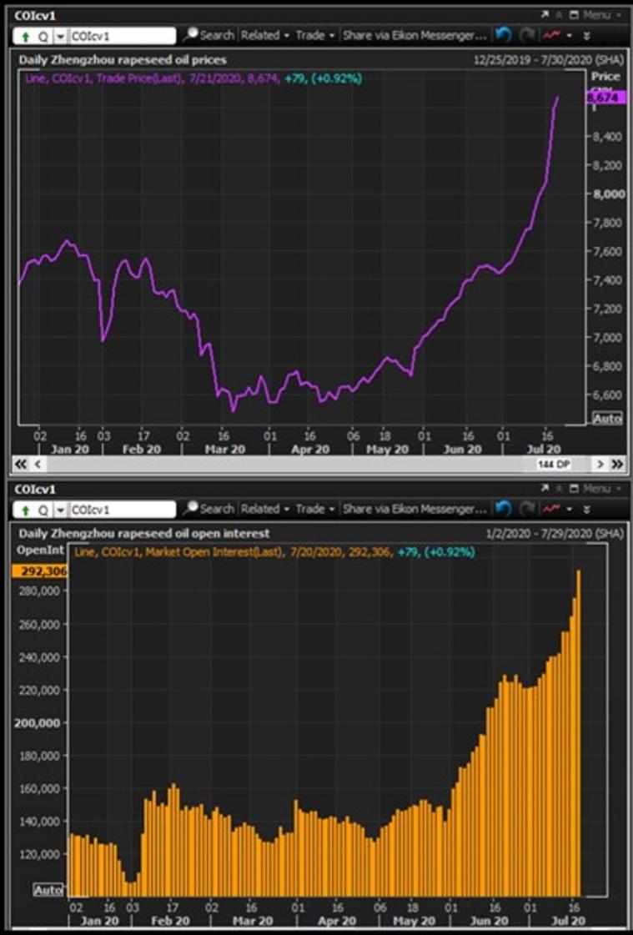Click the line chart type icon in top toolbar
This screenshot has height=935, width=633.
[x=551, y=36]
